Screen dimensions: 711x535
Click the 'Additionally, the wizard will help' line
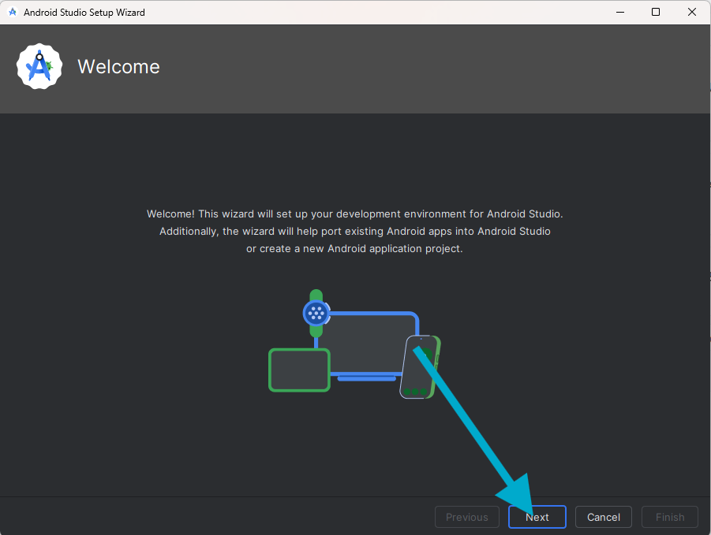click(x=355, y=232)
